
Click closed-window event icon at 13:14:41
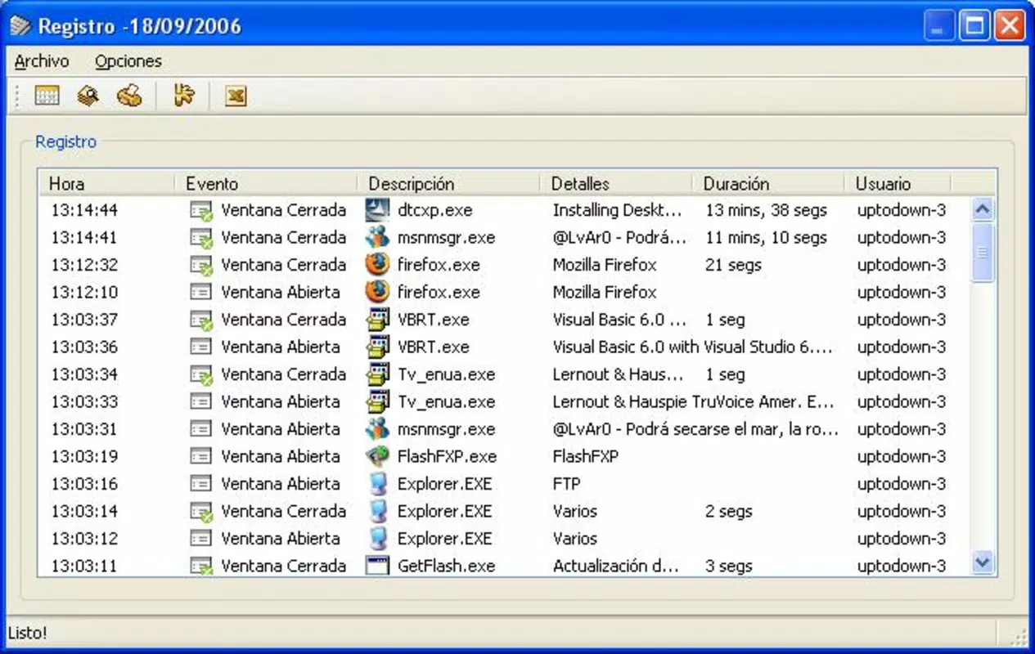[x=201, y=238]
